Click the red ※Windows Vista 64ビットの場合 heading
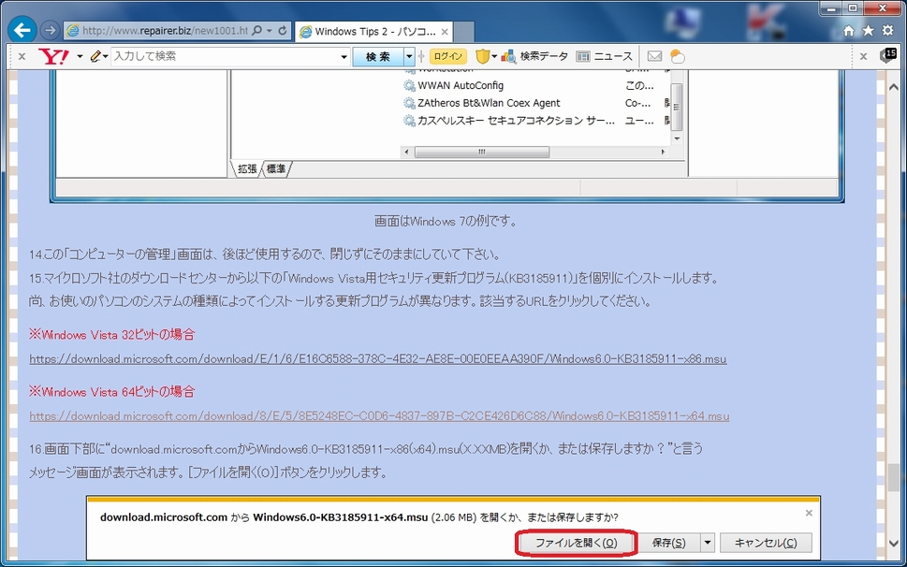 [x=112, y=392]
